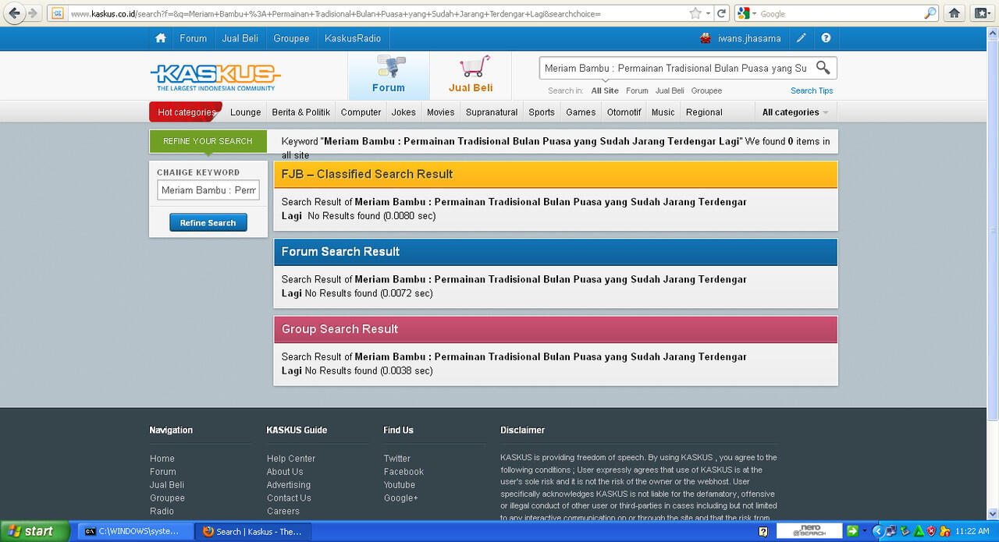
Task: Open the Jokes category
Action: click(404, 112)
